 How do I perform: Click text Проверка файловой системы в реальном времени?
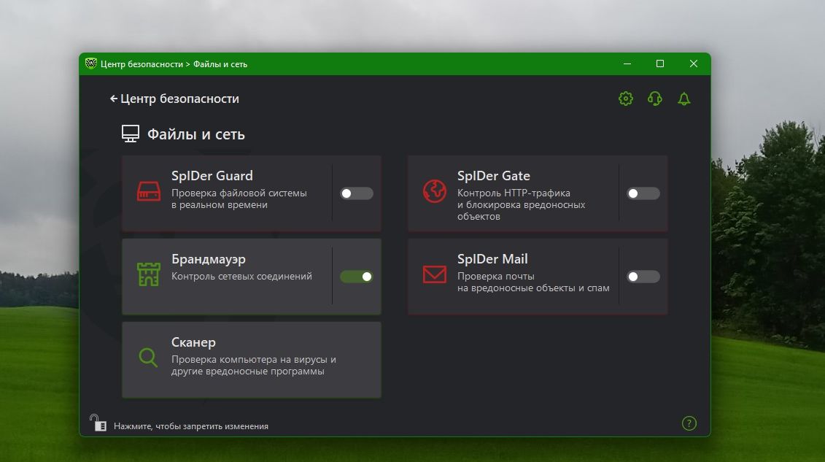coord(239,199)
